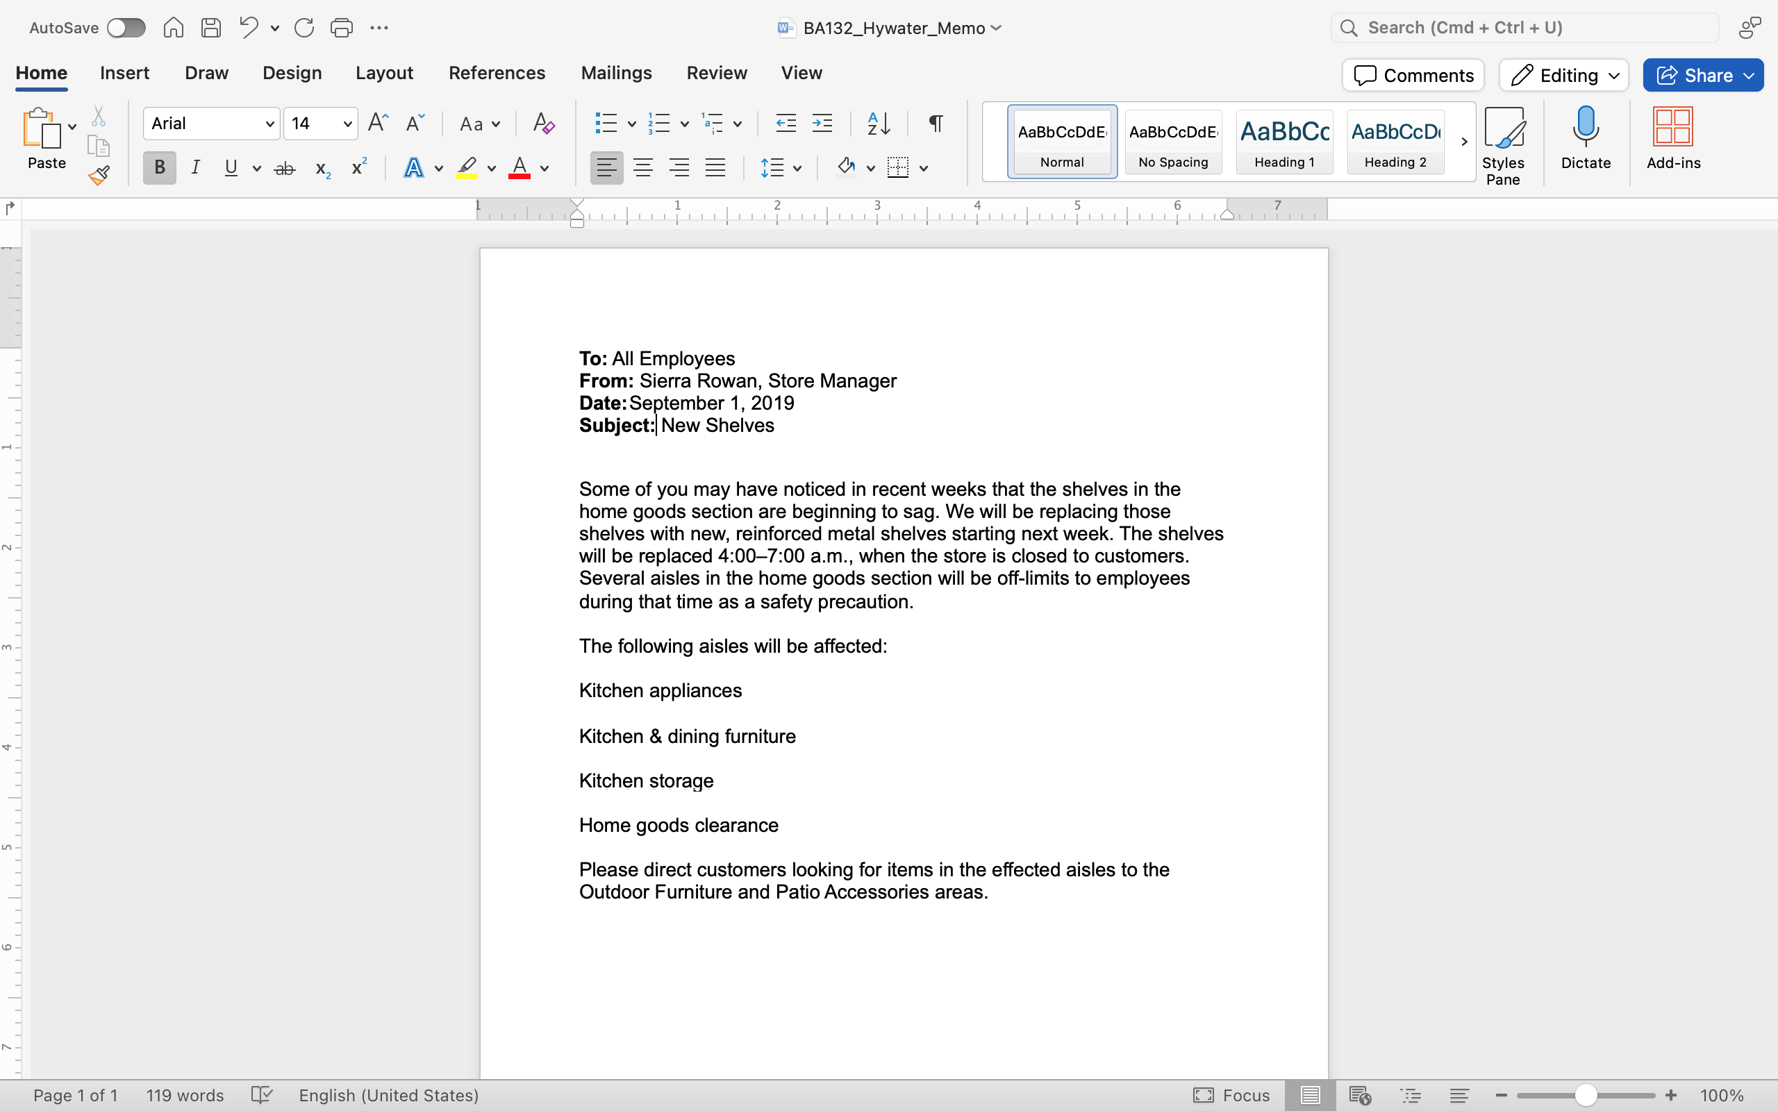The image size is (1778, 1111).
Task: Expand the numbered list style dropdown
Action: (x=684, y=124)
